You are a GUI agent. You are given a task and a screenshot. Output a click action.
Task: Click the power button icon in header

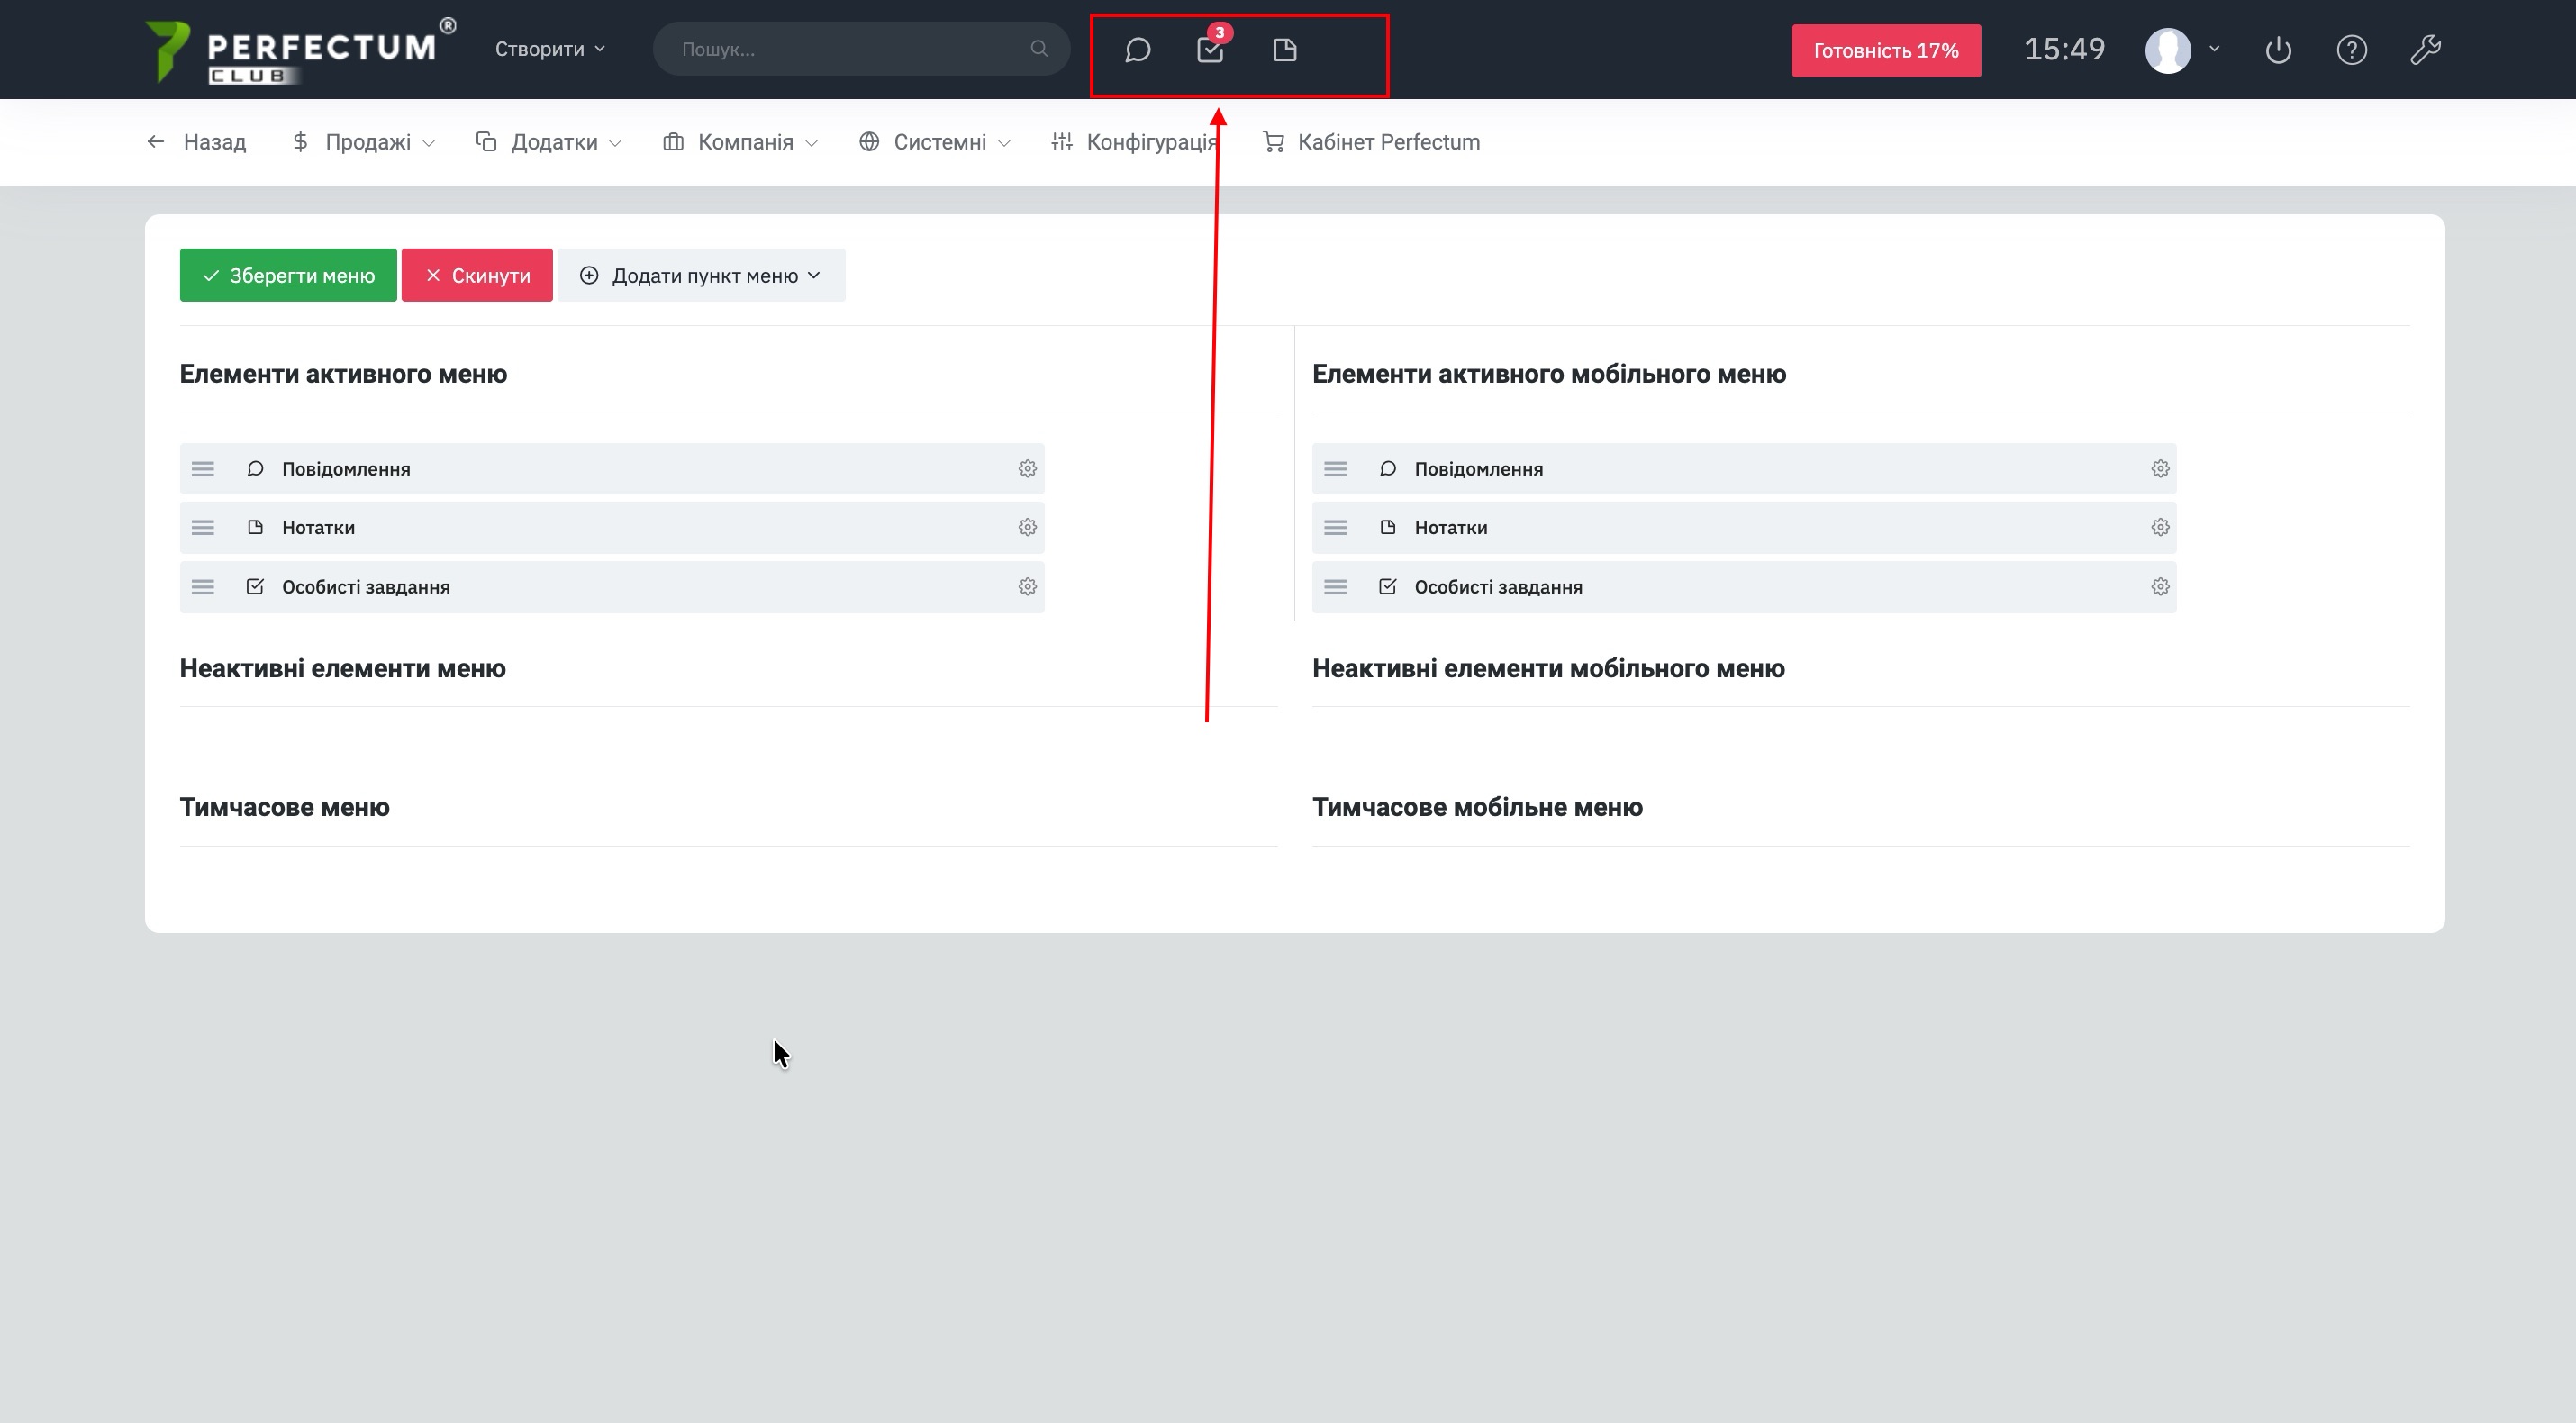(2278, 50)
